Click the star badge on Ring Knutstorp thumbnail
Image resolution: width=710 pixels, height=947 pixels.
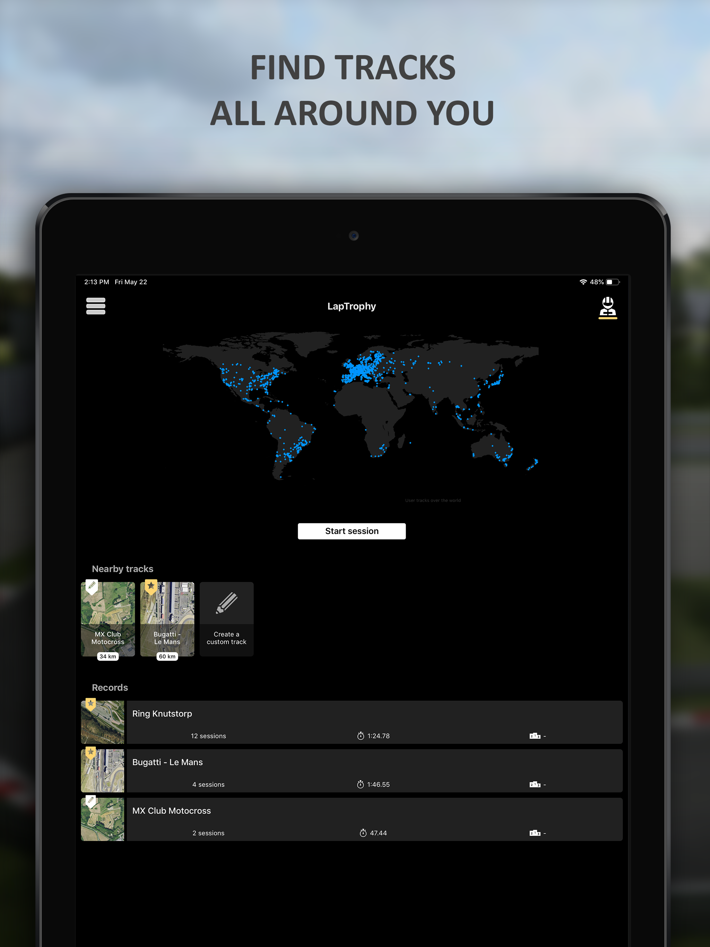pyautogui.click(x=90, y=704)
